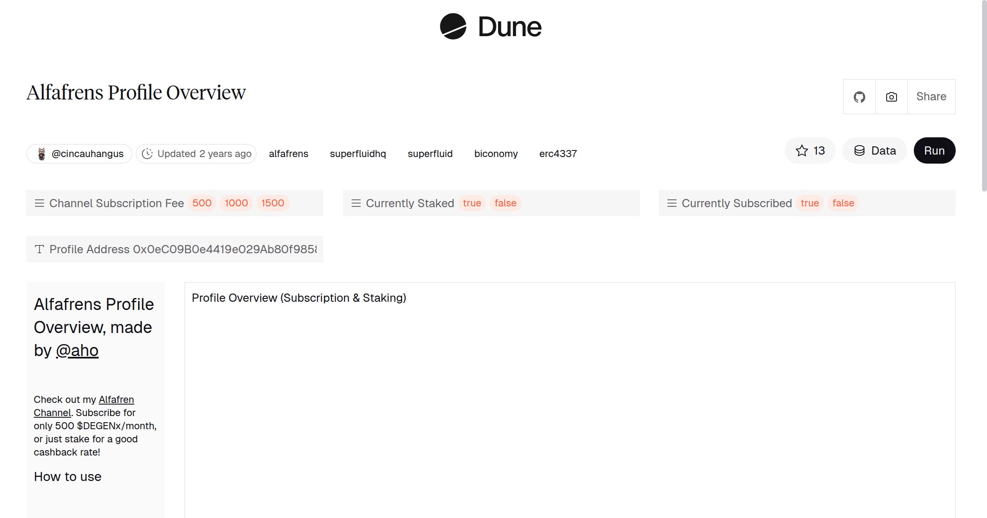Click the Profile Address input field
The height and width of the screenshot is (518, 987).
point(224,249)
